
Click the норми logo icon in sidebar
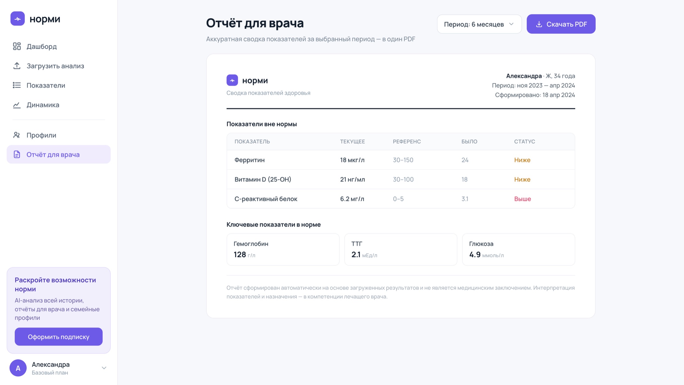tap(17, 19)
